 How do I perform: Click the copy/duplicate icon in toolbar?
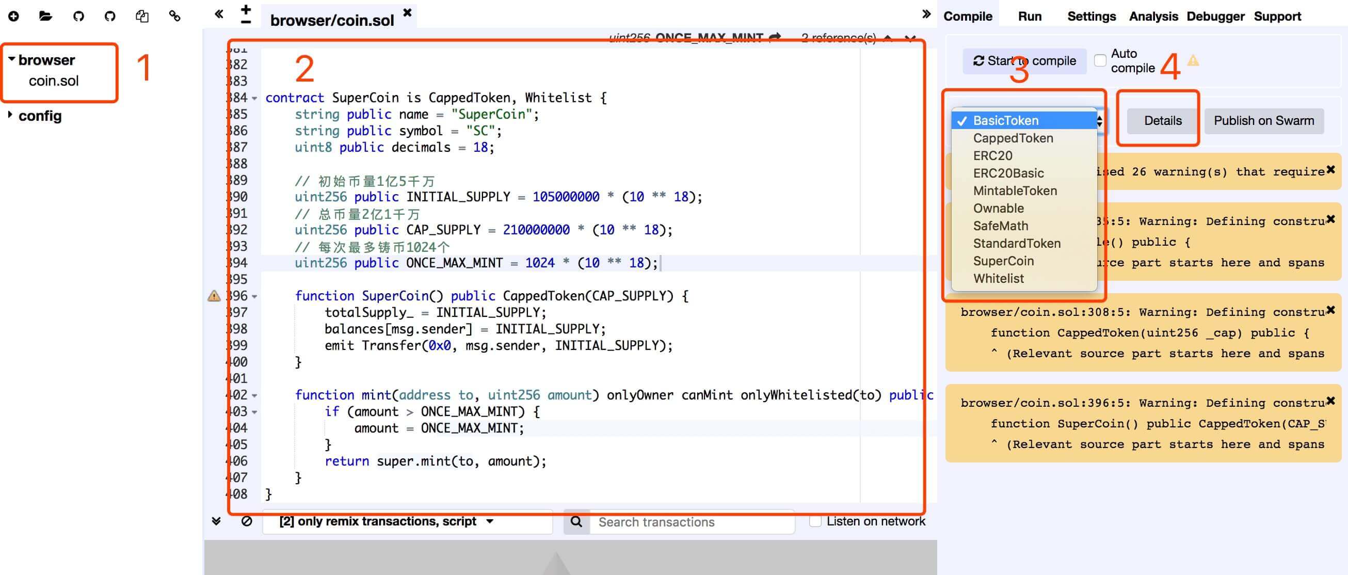pyautogui.click(x=140, y=15)
